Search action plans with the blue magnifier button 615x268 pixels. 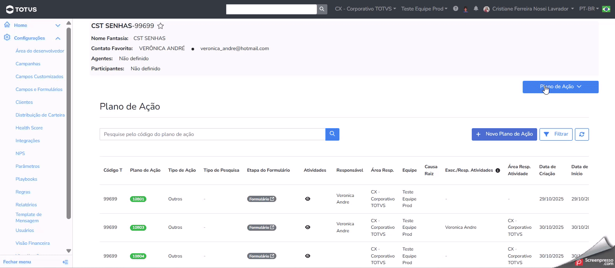[332, 134]
